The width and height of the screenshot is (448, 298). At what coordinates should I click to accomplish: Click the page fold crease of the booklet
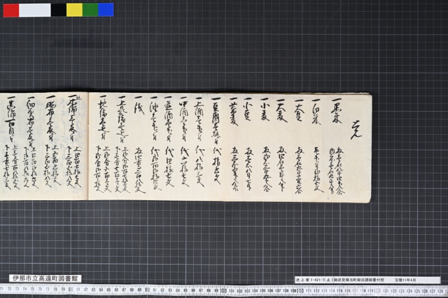click(88, 146)
